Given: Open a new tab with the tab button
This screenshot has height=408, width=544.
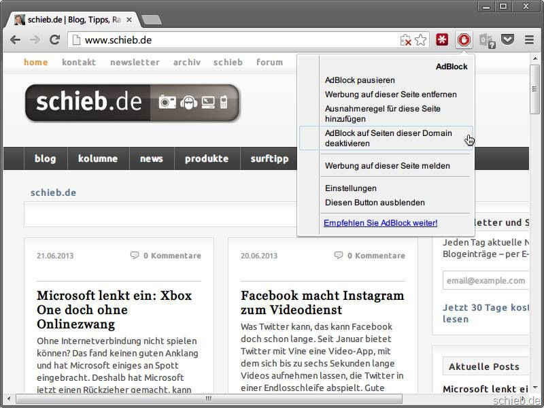Looking at the screenshot, I should tap(152, 20).
